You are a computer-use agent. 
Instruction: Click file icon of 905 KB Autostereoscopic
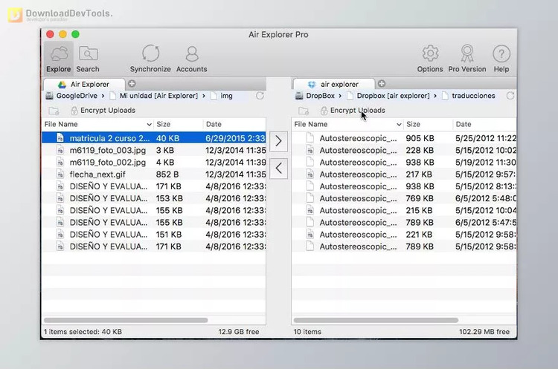[x=310, y=138]
